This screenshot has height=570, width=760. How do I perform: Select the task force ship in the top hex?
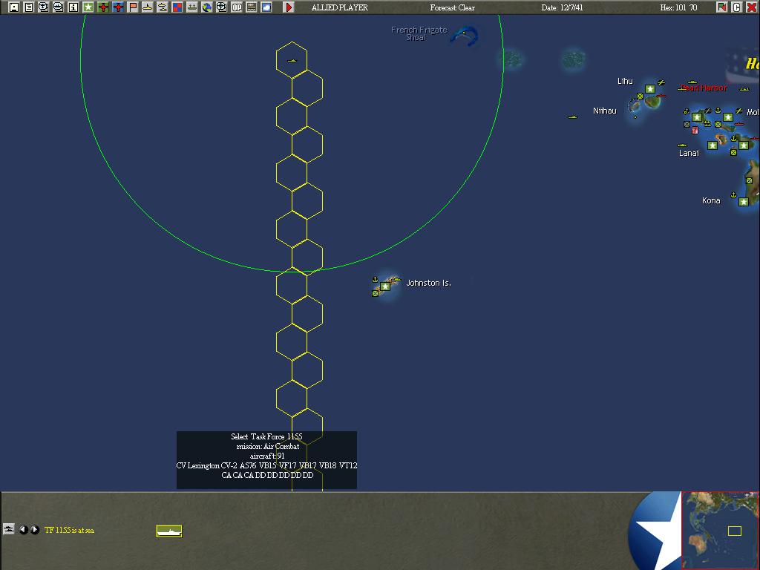tap(292, 61)
